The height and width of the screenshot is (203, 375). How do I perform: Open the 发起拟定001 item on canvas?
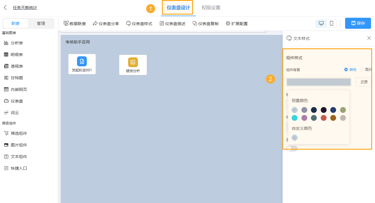coord(82,64)
